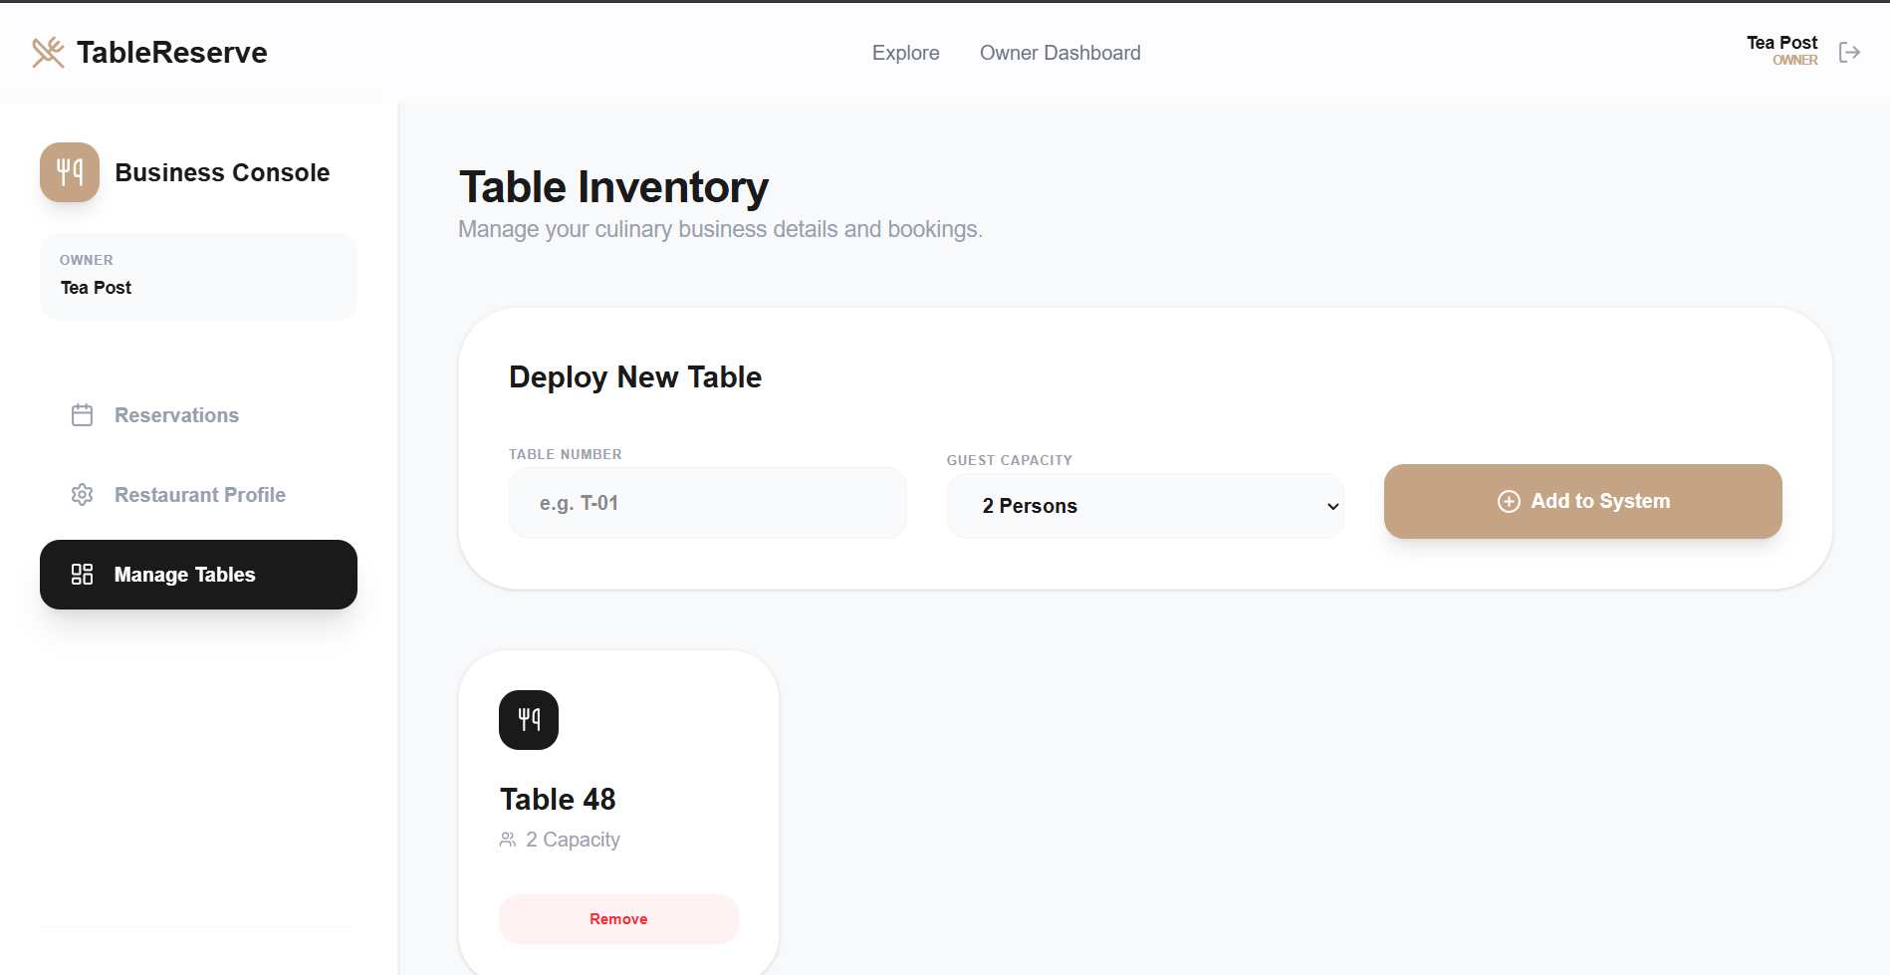The width and height of the screenshot is (1890, 975).
Task: Click the plus circle icon on Add to System
Action: click(x=1509, y=502)
